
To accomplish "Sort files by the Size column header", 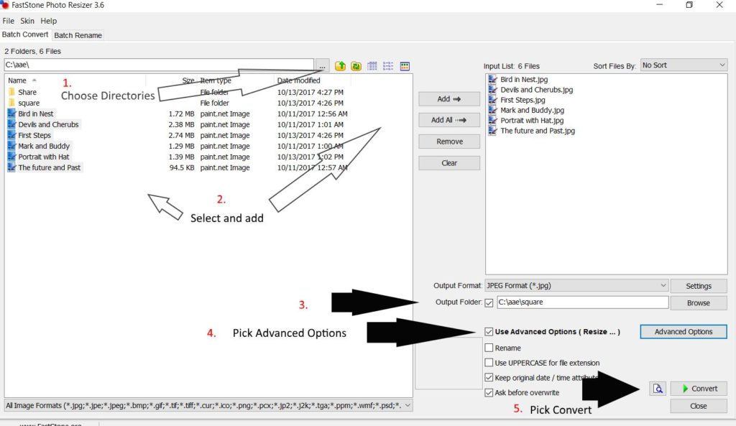I will click(188, 80).
